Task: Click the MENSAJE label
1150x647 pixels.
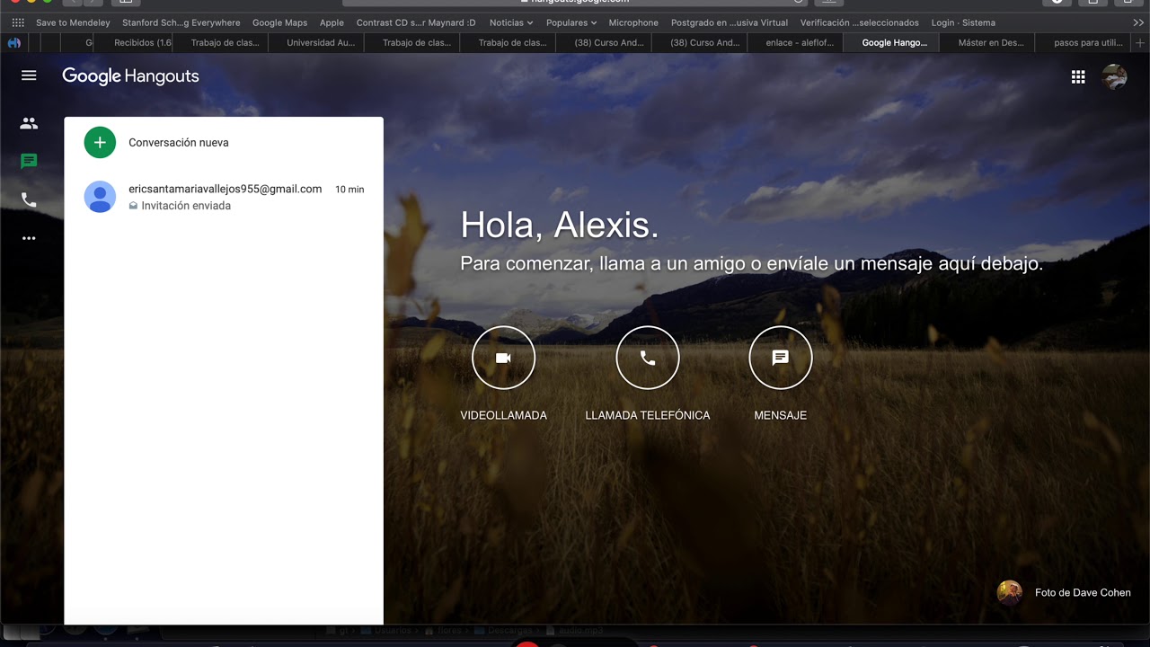Action: click(x=781, y=415)
